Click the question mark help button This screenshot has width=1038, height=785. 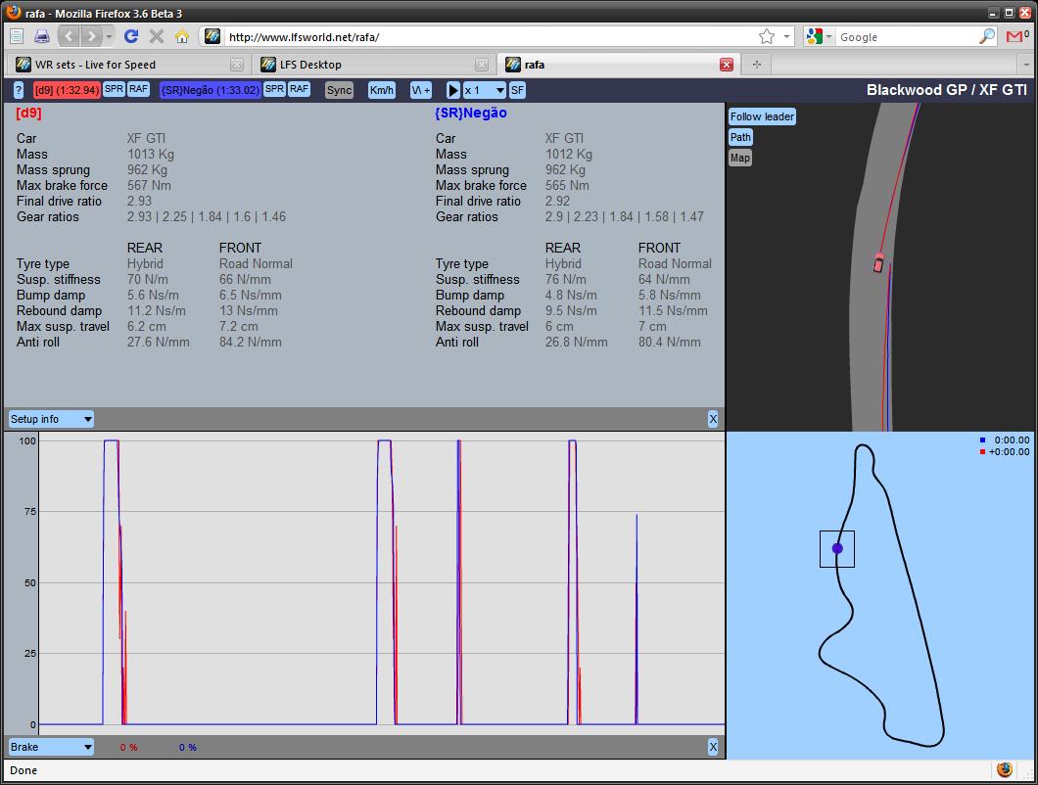tap(19, 90)
